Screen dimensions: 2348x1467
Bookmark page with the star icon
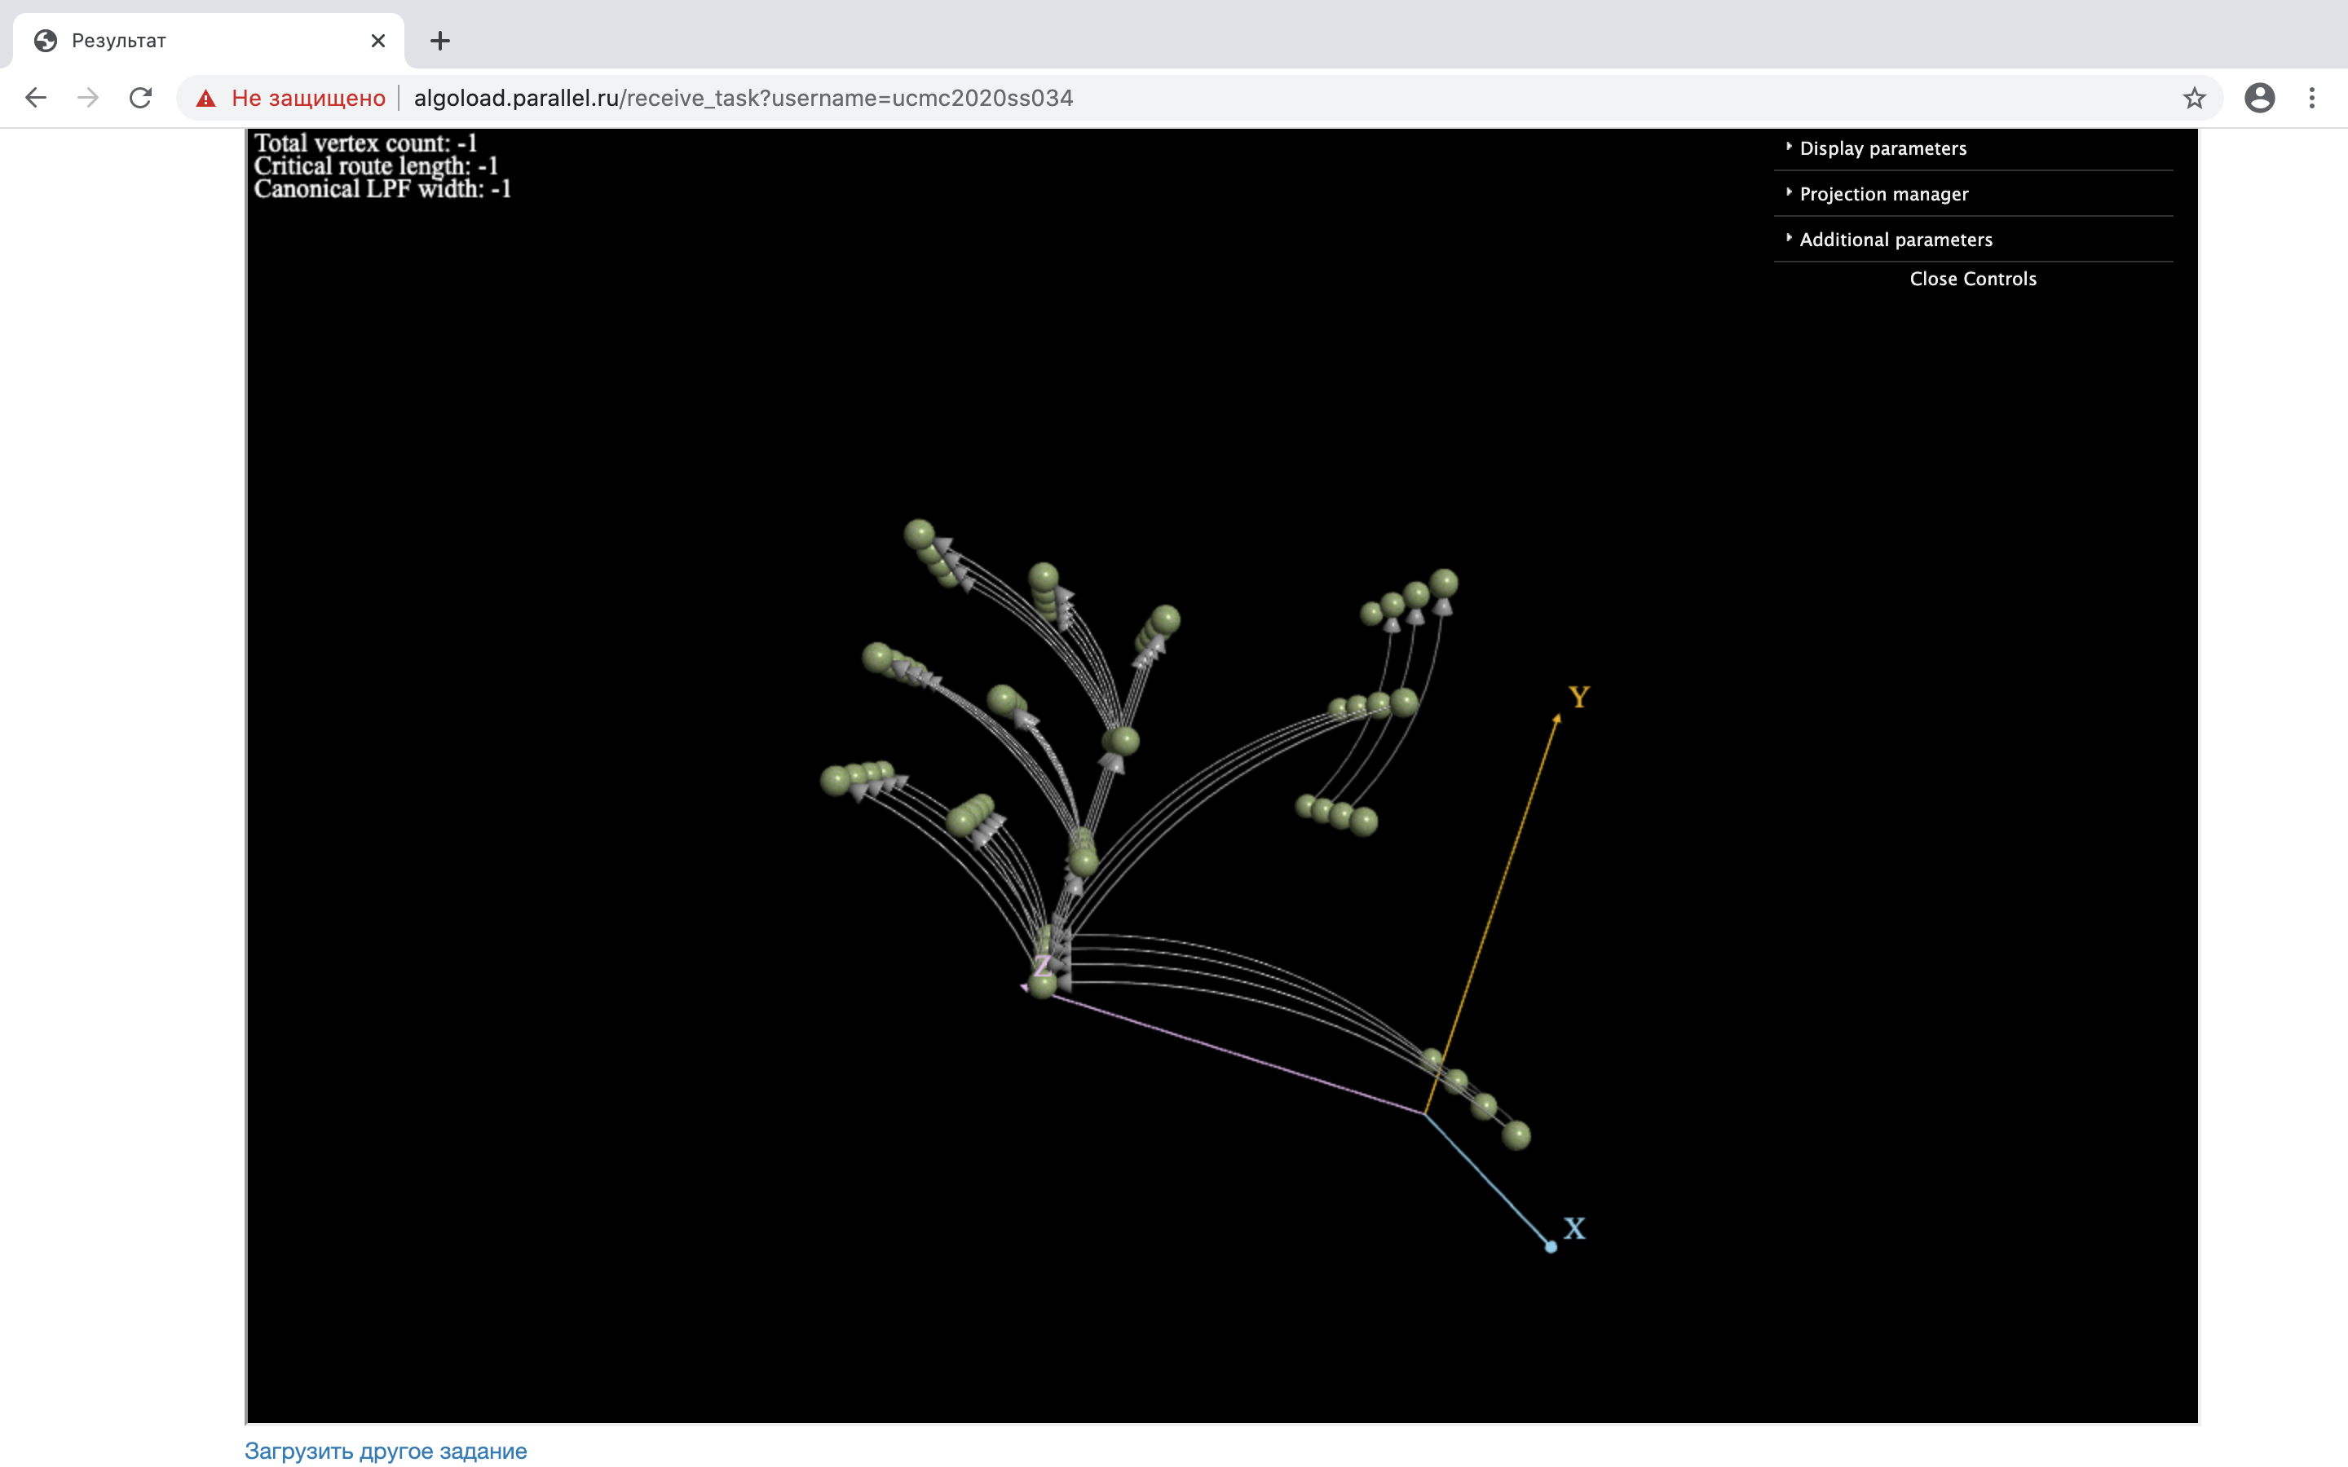pyautogui.click(x=2194, y=98)
